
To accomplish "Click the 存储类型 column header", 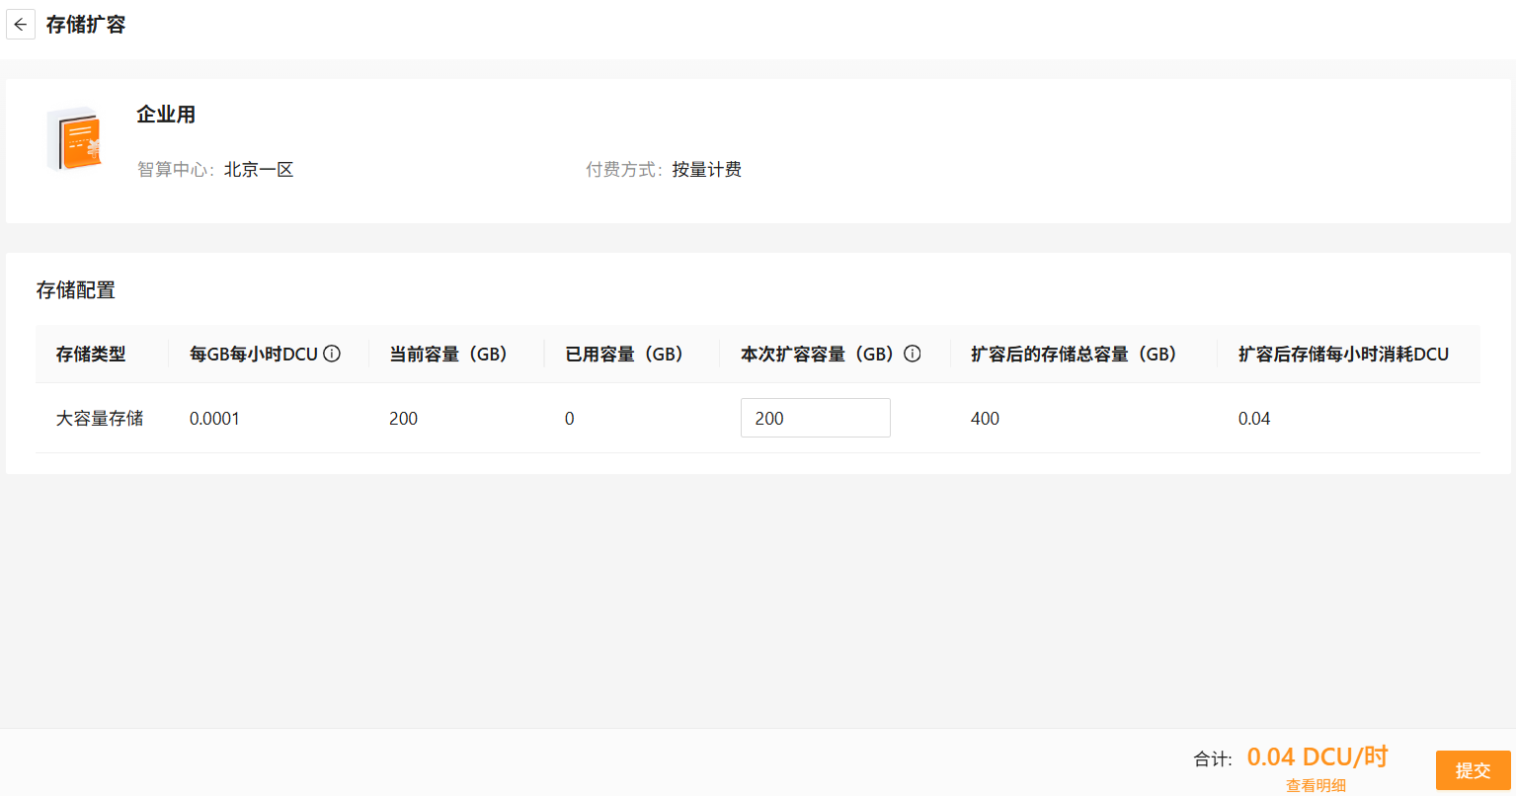I will [x=91, y=355].
